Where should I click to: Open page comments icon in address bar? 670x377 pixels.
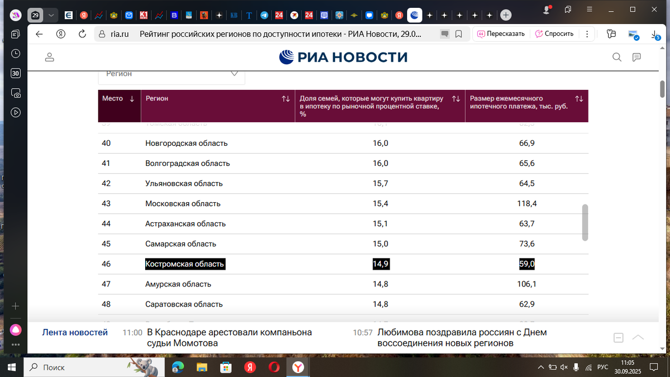click(x=444, y=34)
